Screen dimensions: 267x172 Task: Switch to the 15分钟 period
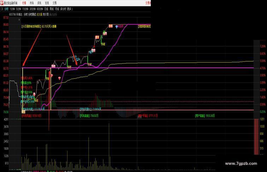coord(25,9)
